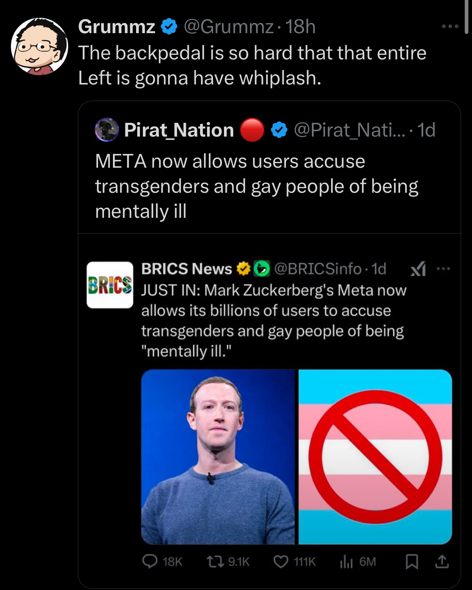
Task: Tap Grok icon on BRICS News post
Action: tap(418, 269)
